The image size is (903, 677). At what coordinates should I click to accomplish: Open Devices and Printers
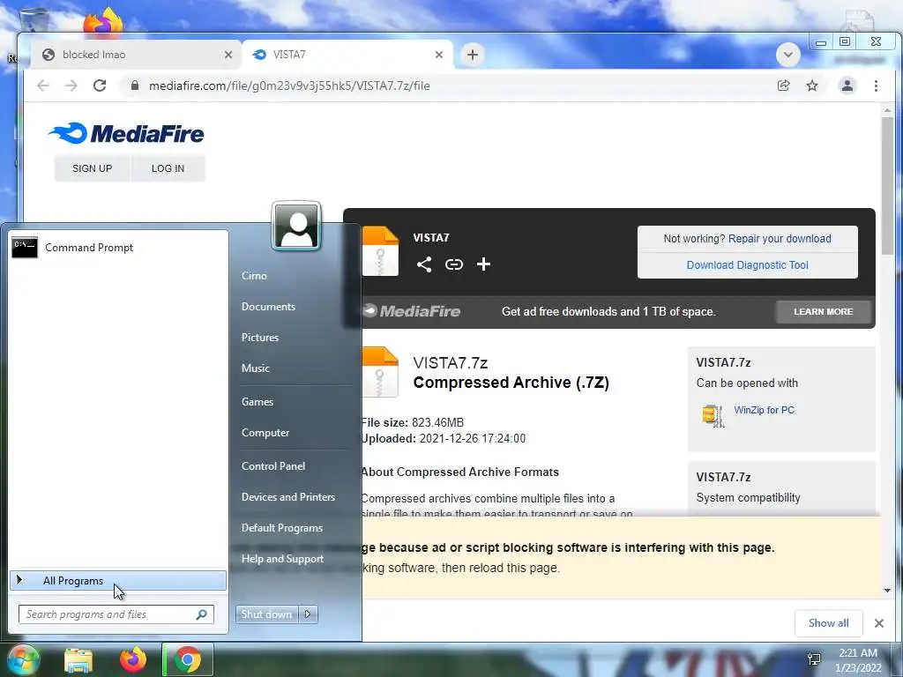[288, 497]
